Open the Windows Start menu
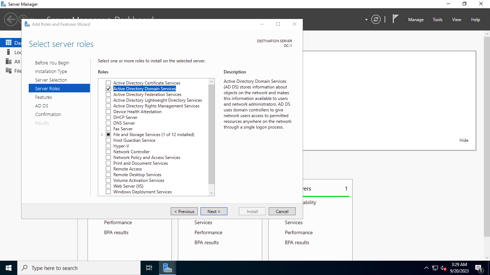Image resolution: width=490 pixels, height=275 pixels. coord(8,267)
